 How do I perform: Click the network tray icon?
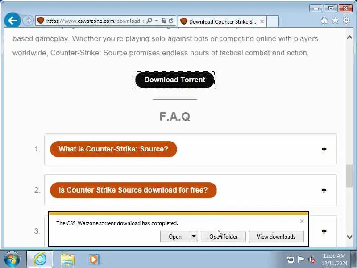click(291, 260)
